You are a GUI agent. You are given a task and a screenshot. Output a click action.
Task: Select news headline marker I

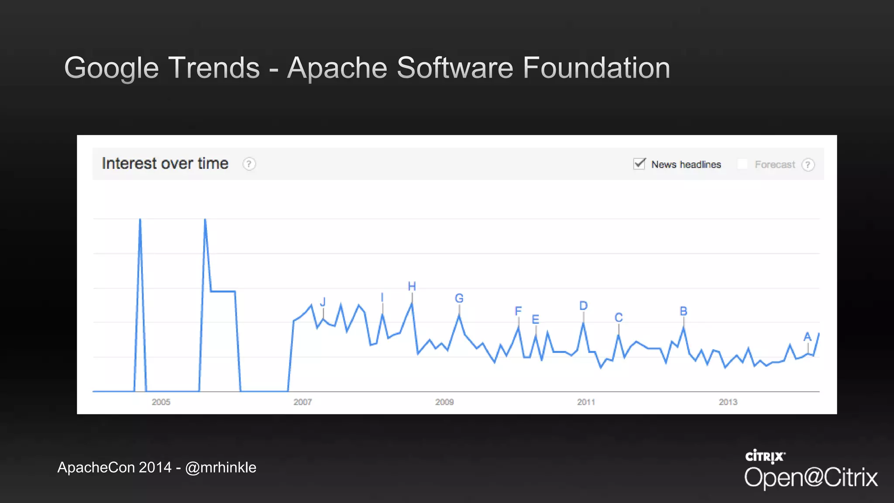[382, 297]
